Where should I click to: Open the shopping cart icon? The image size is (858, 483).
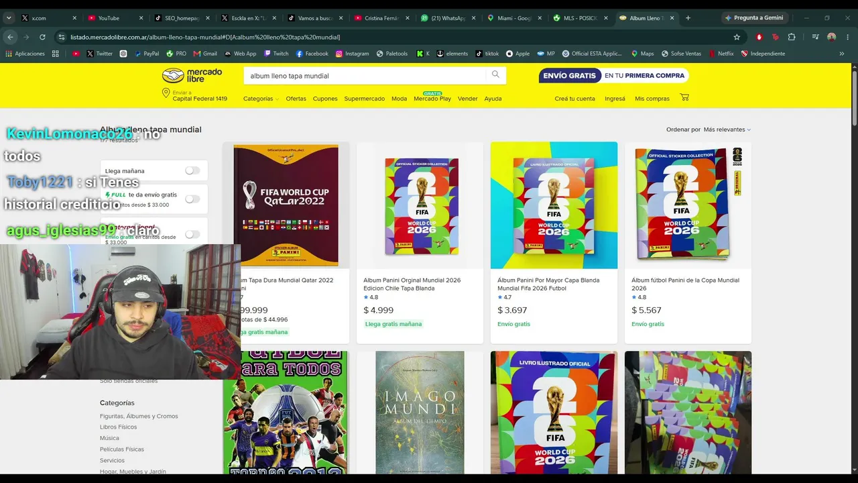[x=684, y=97]
